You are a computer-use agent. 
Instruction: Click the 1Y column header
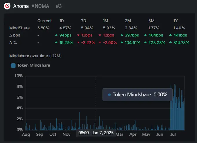point(175,21)
